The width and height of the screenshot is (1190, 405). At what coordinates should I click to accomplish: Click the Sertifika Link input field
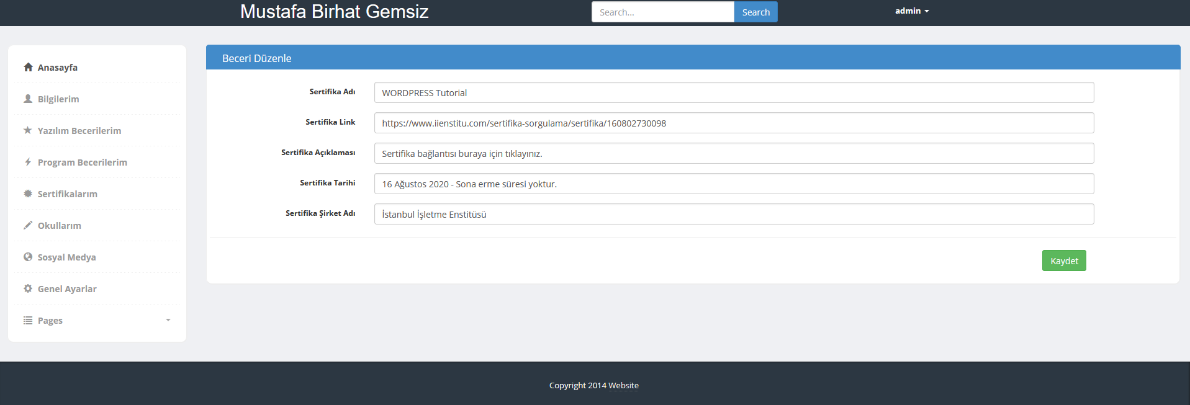734,123
